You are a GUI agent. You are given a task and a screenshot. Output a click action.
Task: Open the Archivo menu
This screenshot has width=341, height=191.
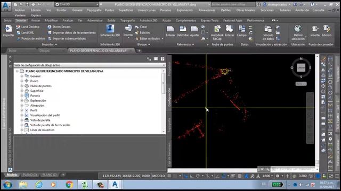point(20,10)
